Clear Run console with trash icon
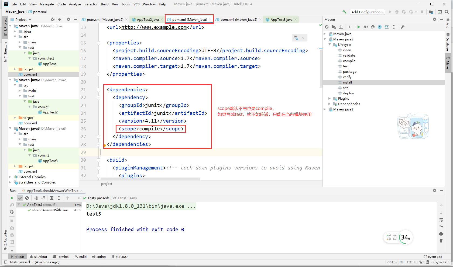This screenshot has width=453, height=267. pyautogui.click(x=441, y=241)
